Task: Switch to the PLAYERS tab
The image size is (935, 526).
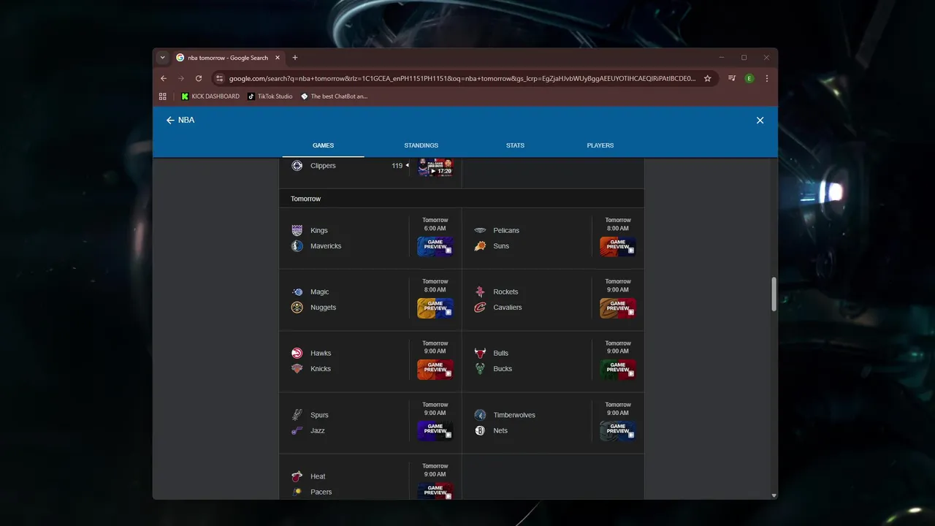Action: point(600,145)
